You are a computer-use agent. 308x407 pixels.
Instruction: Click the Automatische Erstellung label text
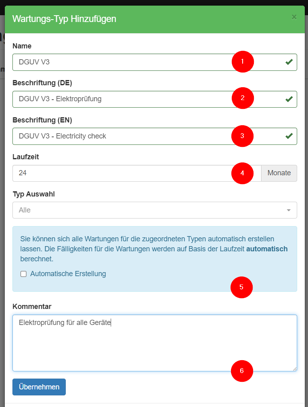click(68, 274)
